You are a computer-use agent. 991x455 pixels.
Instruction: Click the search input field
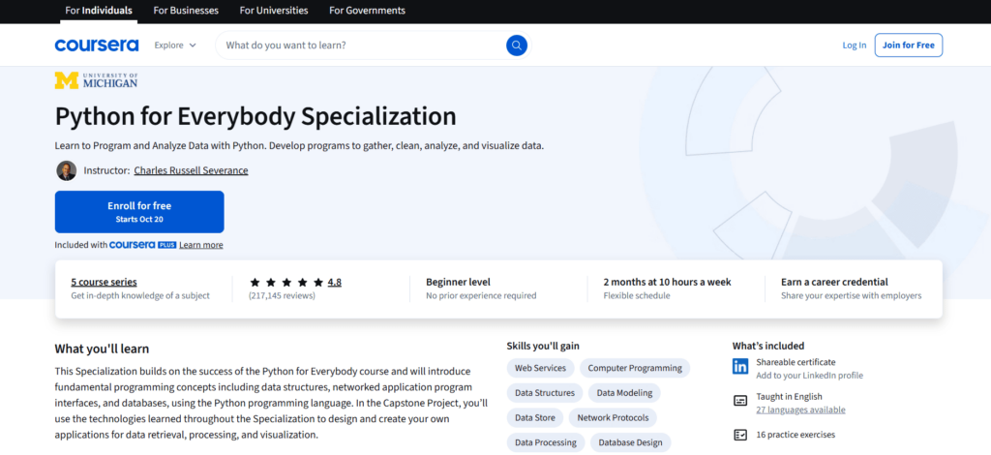[x=358, y=45]
